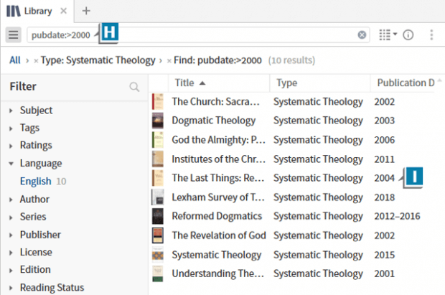
Task: Expand the Subject filter section
Action: (11, 111)
